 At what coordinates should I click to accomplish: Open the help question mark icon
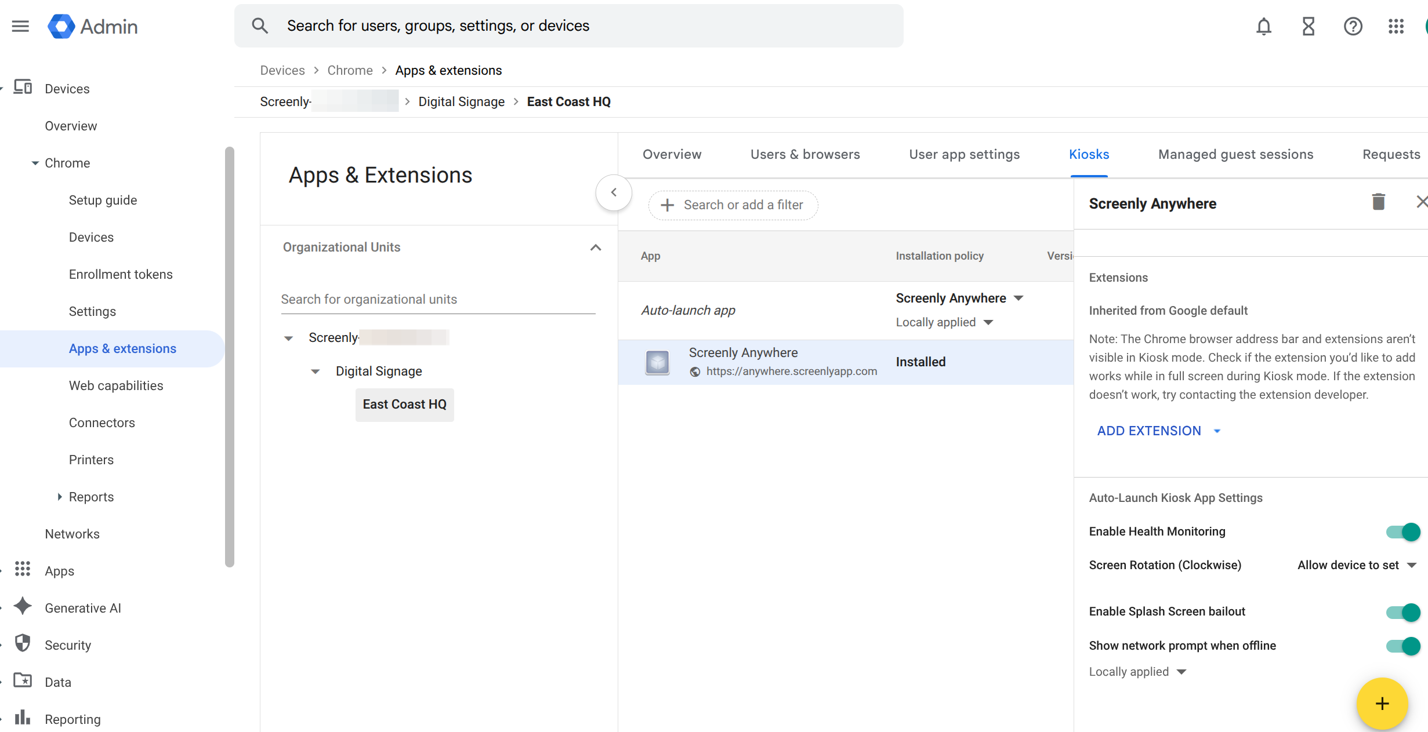pyautogui.click(x=1353, y=26)
